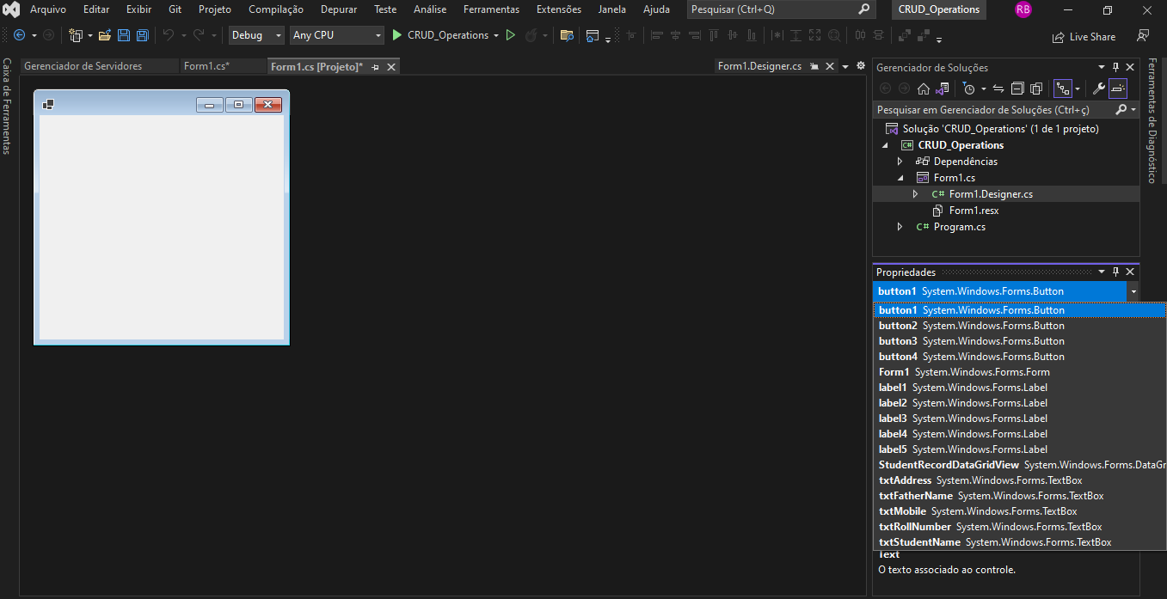Open the solution search options dropdown arrow
The height and width of the screenshot is (599, 1167).
click(1133, 110)
